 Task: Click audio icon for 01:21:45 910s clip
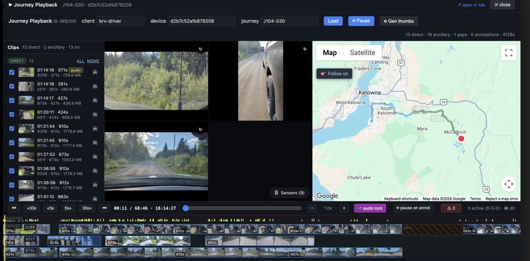tap(95, 143)
